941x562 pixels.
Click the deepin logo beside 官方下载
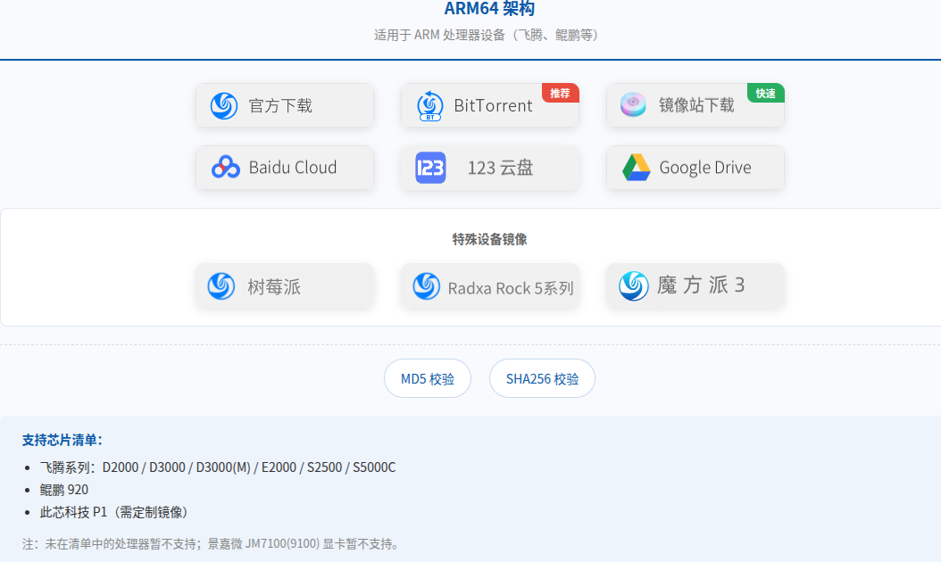pos(224,105)
